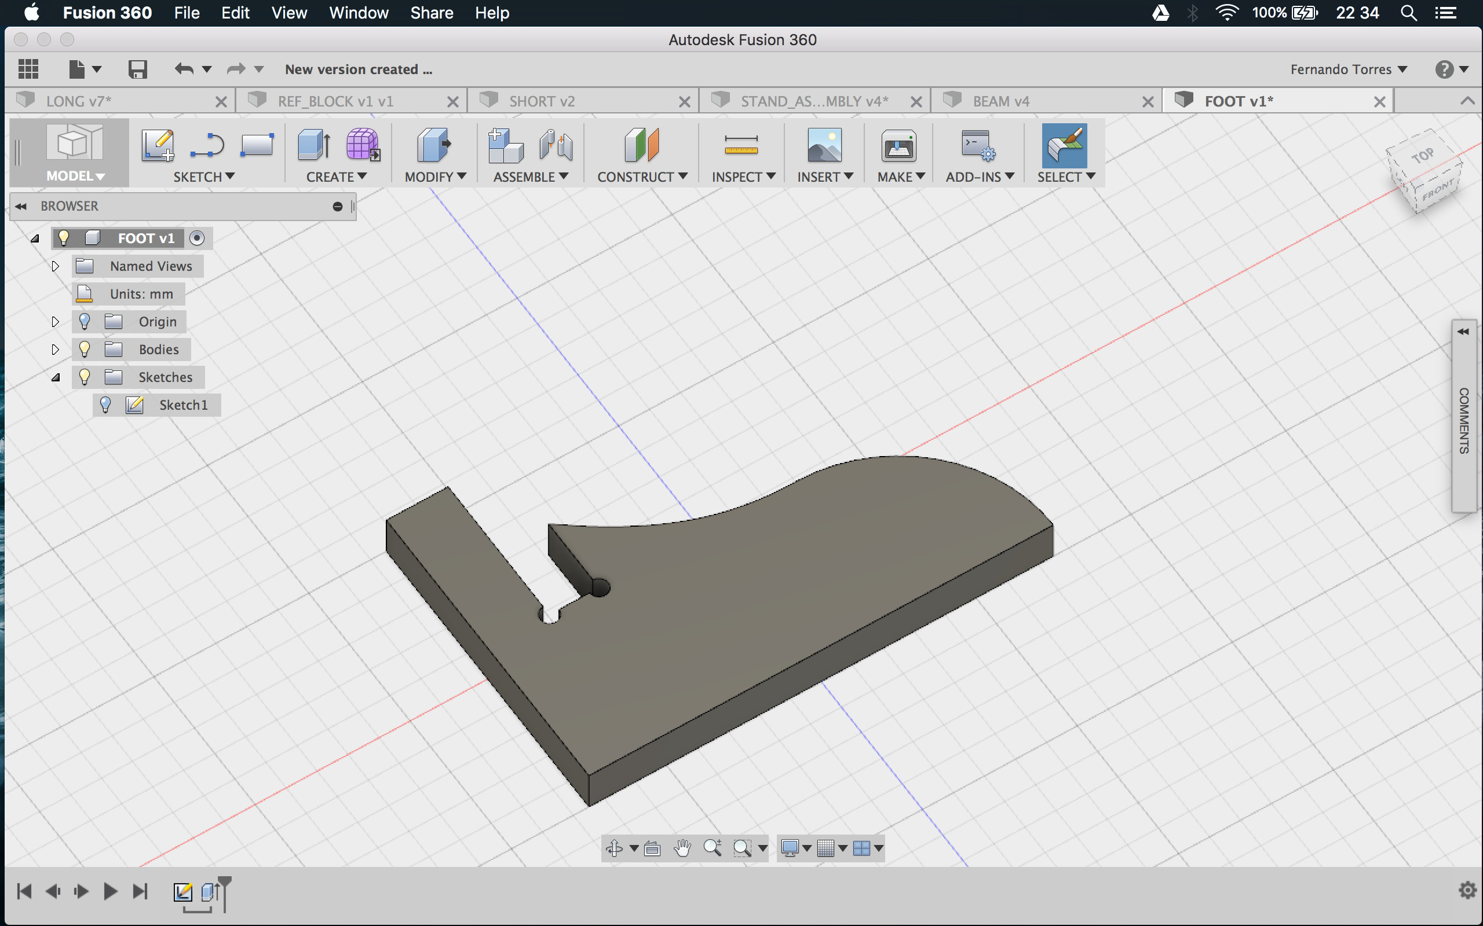1483x926 pixels.
Task: Collapse the Sketches folder
Action: tap(55, 377)
